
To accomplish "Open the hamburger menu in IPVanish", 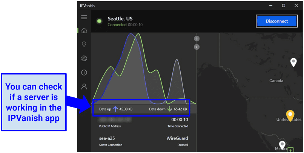I will coord(84,17).
